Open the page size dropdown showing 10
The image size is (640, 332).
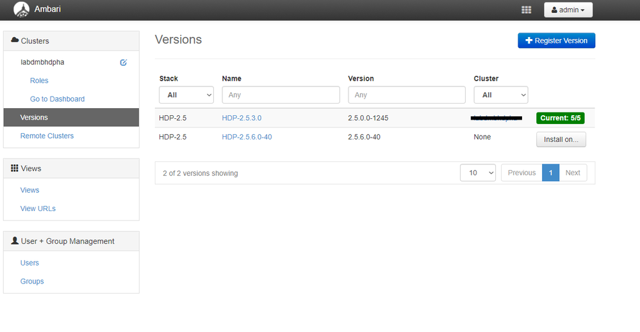pos(477,173)
